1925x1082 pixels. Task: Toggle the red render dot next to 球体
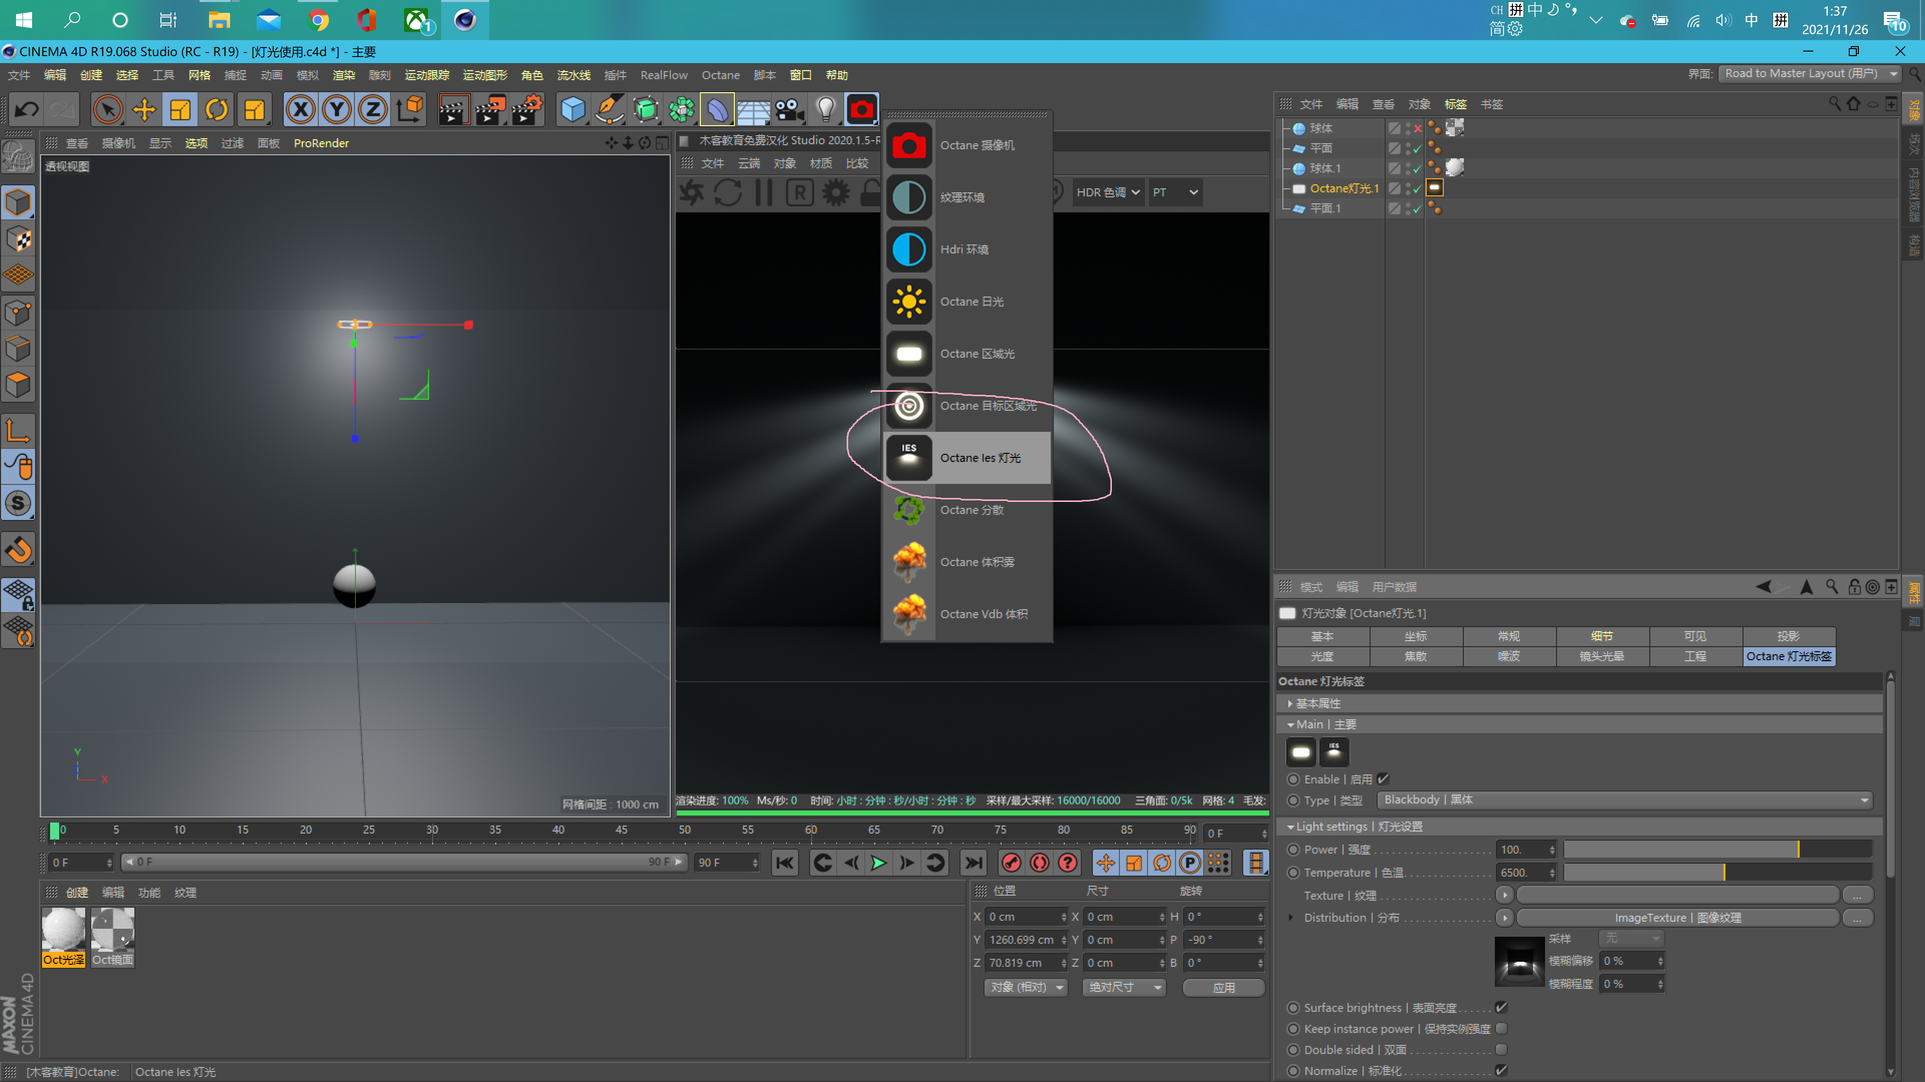point(1418,128)
